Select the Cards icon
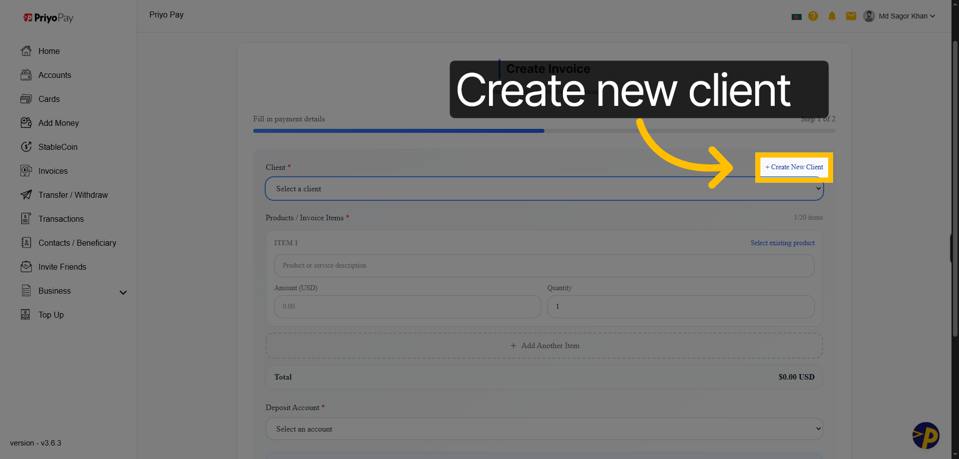The width and height of the screenshot is (959, 459). coord(26,99)
